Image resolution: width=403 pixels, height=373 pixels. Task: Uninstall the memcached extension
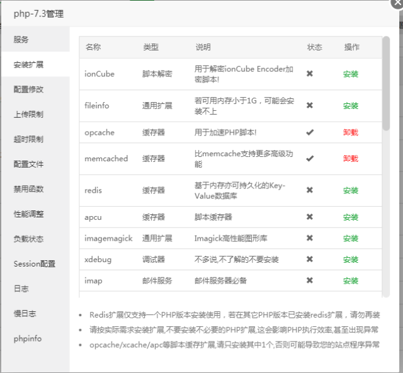tap(351, 159)
